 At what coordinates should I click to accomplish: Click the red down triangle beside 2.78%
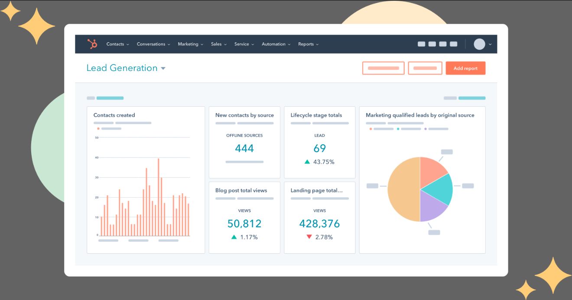pos(309,237)
